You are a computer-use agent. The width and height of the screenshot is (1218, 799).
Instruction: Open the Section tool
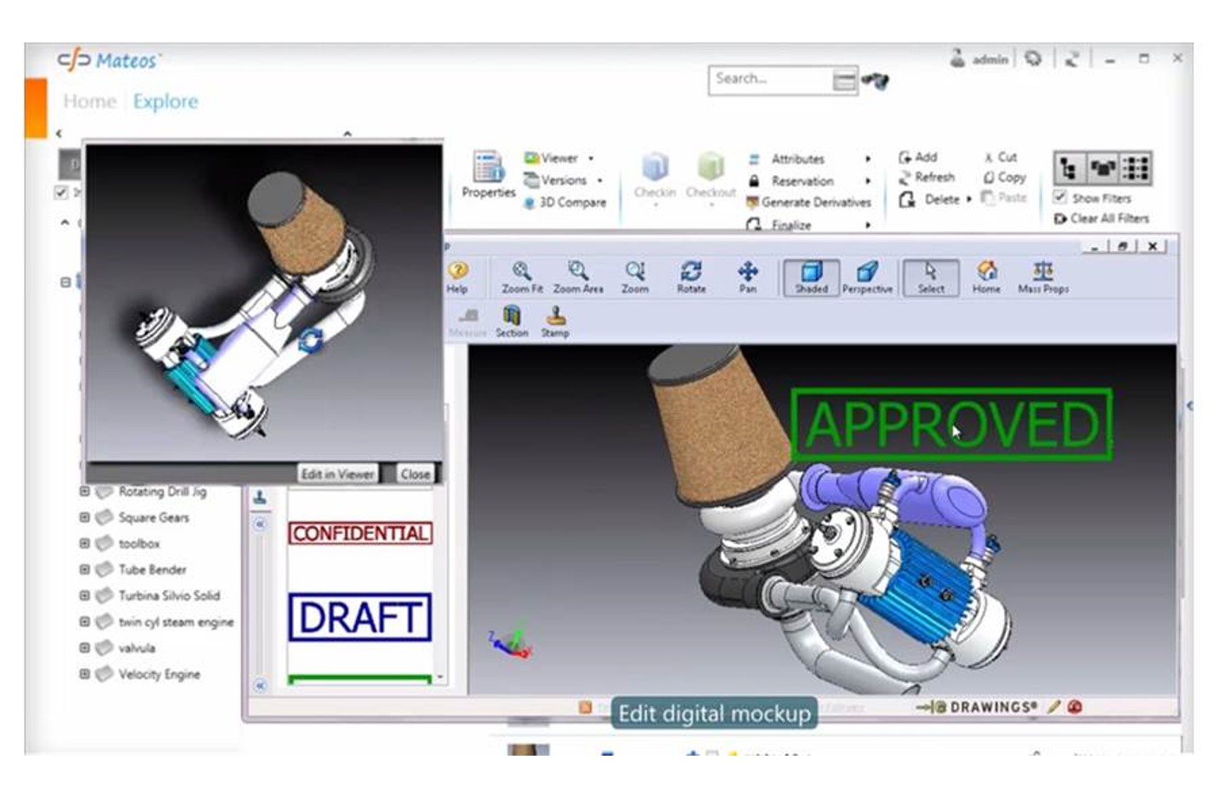[512, 315]
